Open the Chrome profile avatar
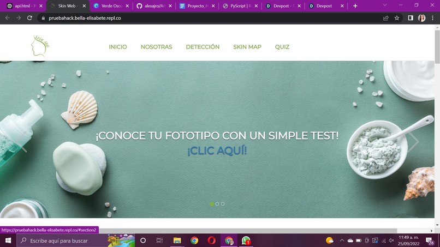 tap(421, 18)
